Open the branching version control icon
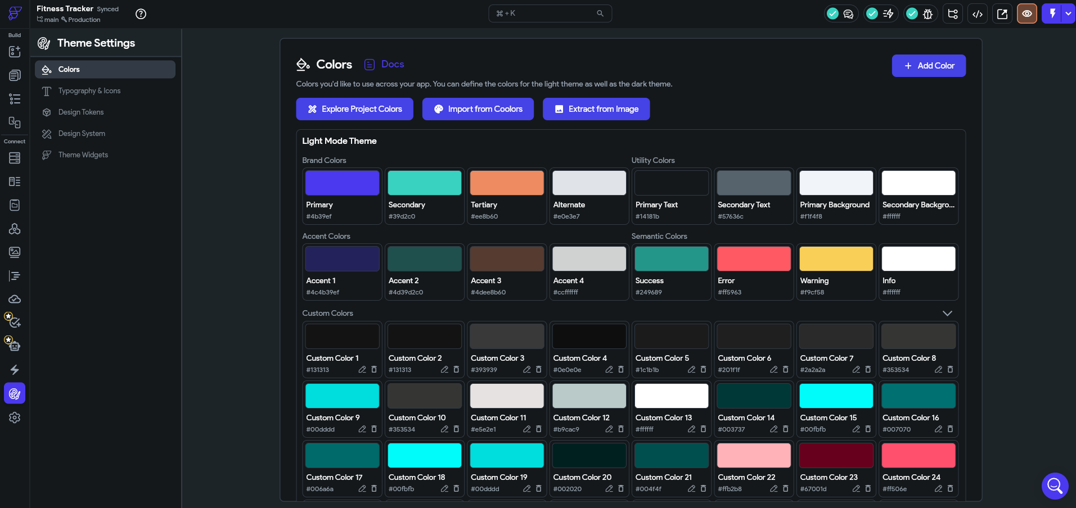 953,14
